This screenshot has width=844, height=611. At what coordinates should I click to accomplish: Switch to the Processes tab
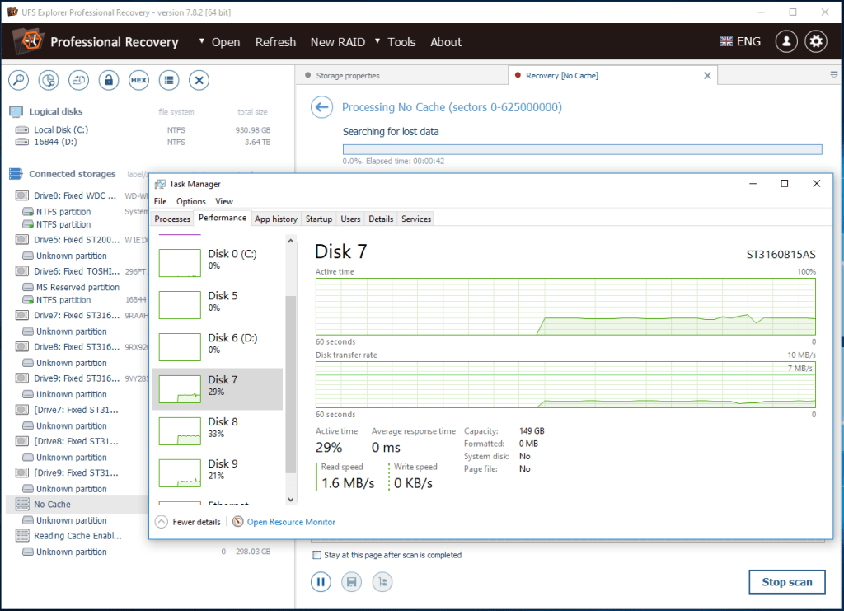pos(171,219)
